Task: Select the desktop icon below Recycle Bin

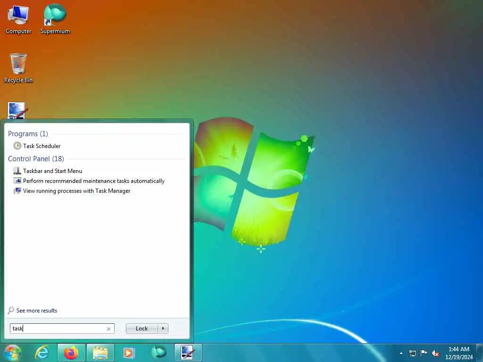Action: click(17, 110)
